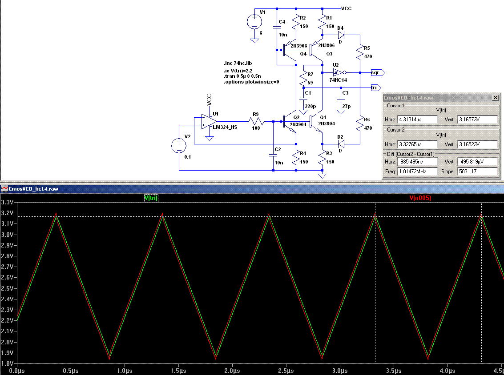Screen dimensions: 504x375
Task: Click the CmosVCO_hc14.raw plot window title bar
Action: click(252, 188)
